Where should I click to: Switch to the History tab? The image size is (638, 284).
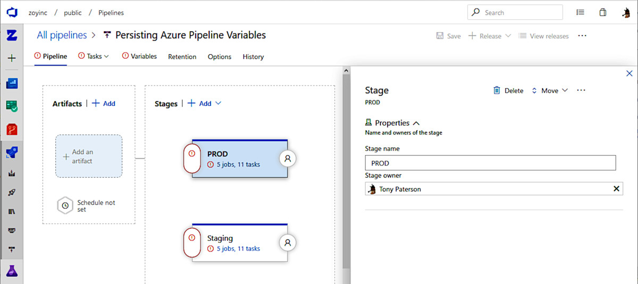[253, 56]
